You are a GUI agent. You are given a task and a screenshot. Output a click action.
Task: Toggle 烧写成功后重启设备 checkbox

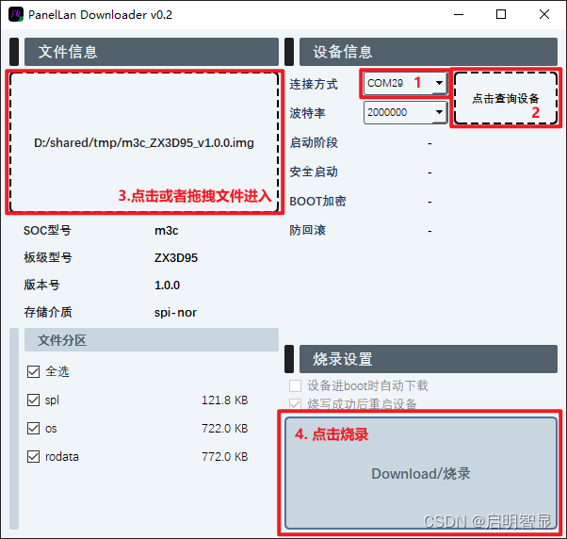(x=295, y=404)
